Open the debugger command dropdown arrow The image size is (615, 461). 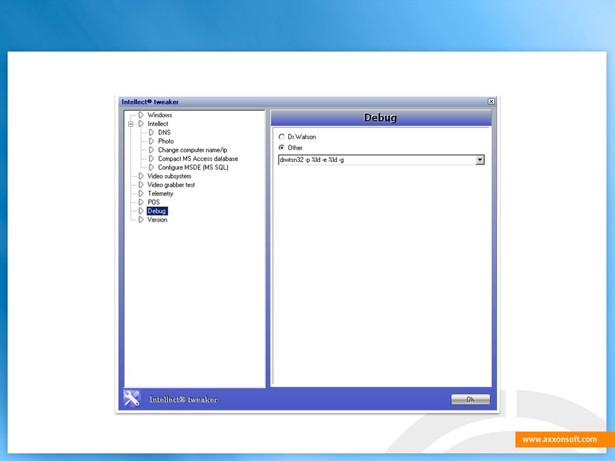point(480,160)
